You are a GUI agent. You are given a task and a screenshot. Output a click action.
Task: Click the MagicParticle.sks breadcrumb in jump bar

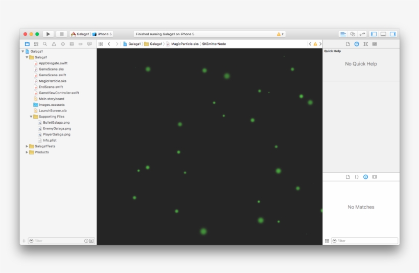click(184, 44)
